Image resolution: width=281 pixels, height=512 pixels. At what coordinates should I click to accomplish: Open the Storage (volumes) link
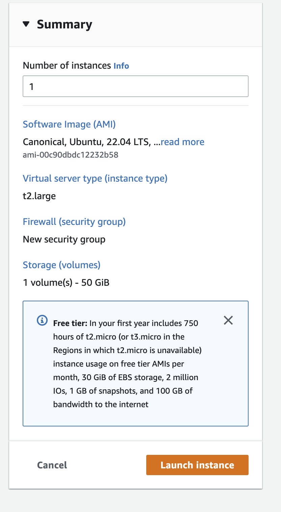61,265
